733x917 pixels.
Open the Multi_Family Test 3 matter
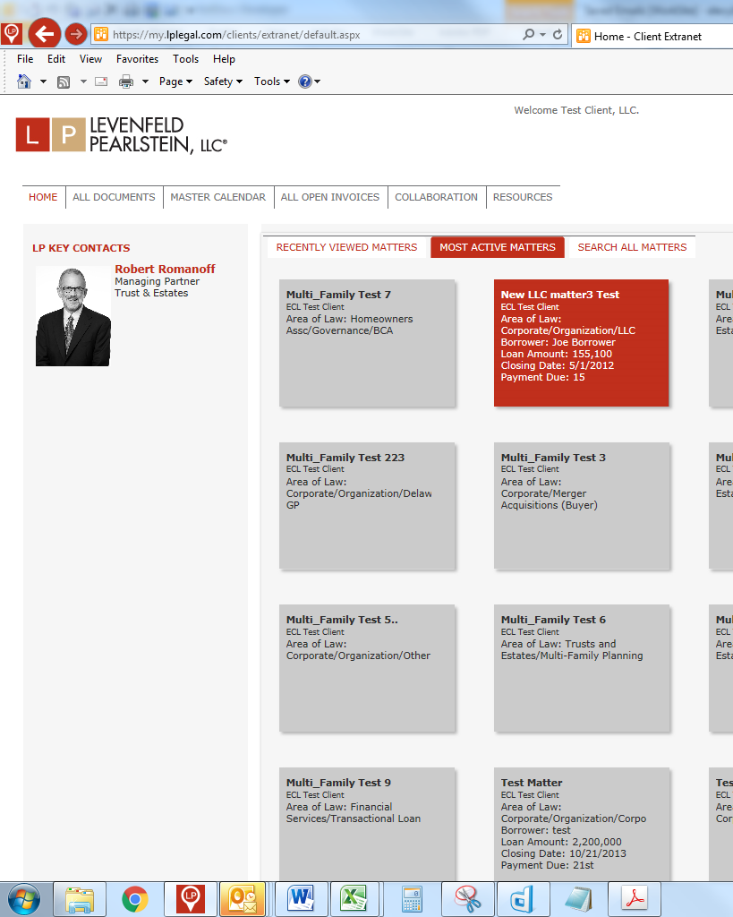(582, 506)
